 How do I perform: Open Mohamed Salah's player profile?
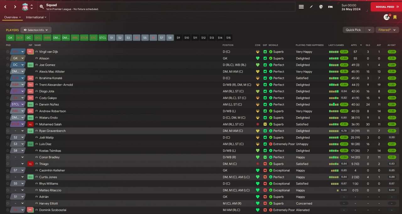51,124
